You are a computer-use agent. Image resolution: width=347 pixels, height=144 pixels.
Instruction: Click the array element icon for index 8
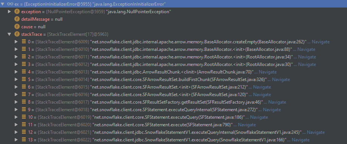(24, 102)
